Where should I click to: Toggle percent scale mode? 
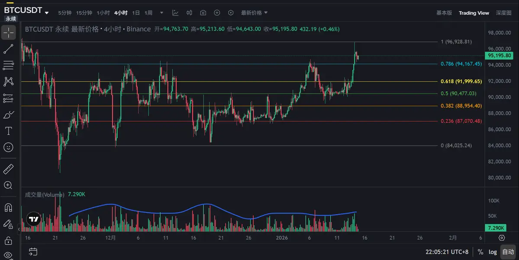click(480, 252)
